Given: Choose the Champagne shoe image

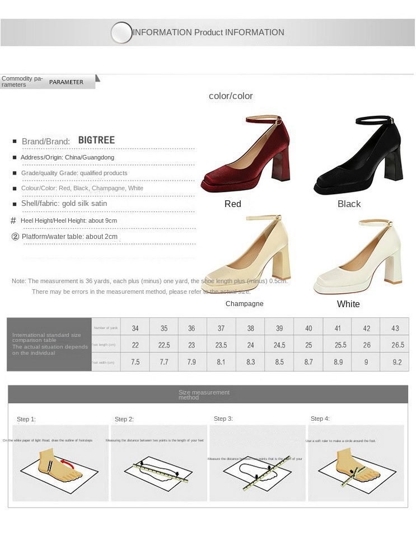Looking at the screenshot, I should [x=246, y=255].
